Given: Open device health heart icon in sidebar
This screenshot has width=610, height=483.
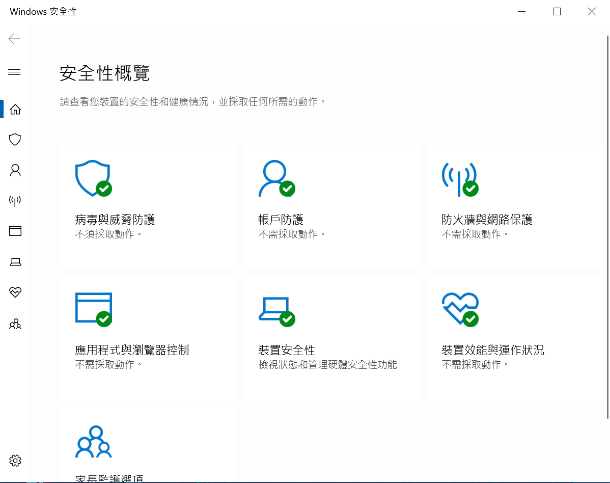Looking at the screenshot, I should [x=15, y=292].
